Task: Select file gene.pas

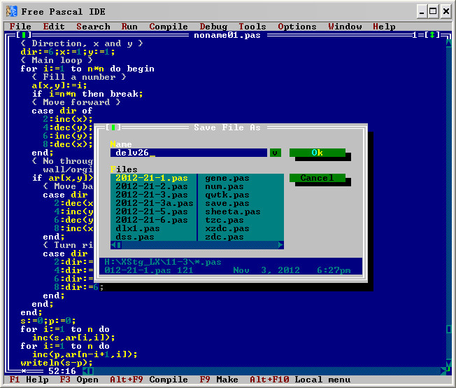Action: coord(227,178)
